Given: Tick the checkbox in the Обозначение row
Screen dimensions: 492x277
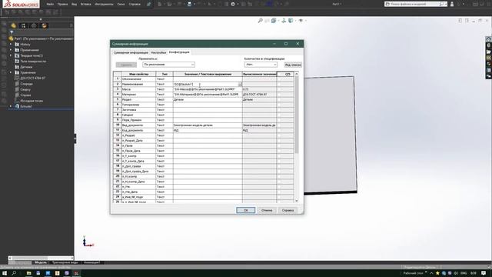Looking at the screenshot, I should (x=279, y=79).
